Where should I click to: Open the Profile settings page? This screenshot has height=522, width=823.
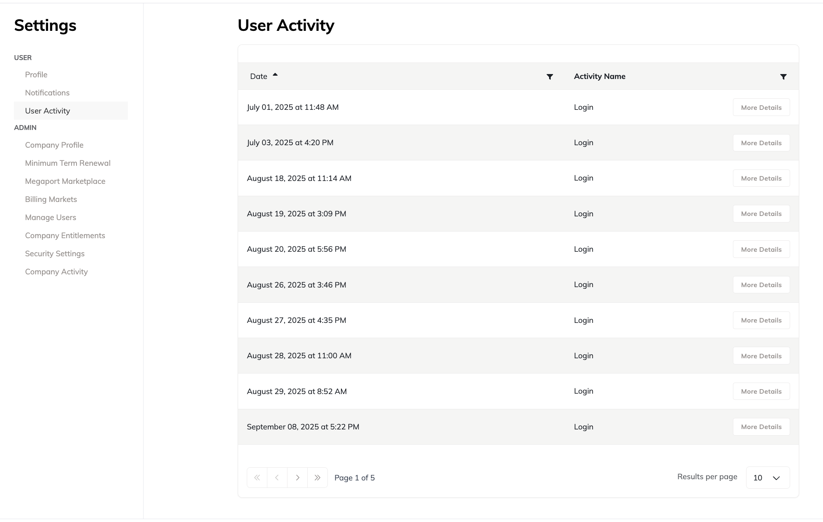coord(36,74)
